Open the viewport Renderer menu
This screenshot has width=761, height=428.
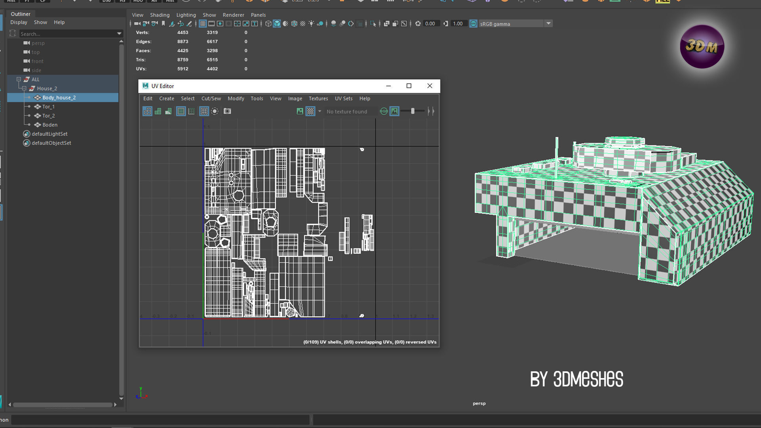point(233,15)
